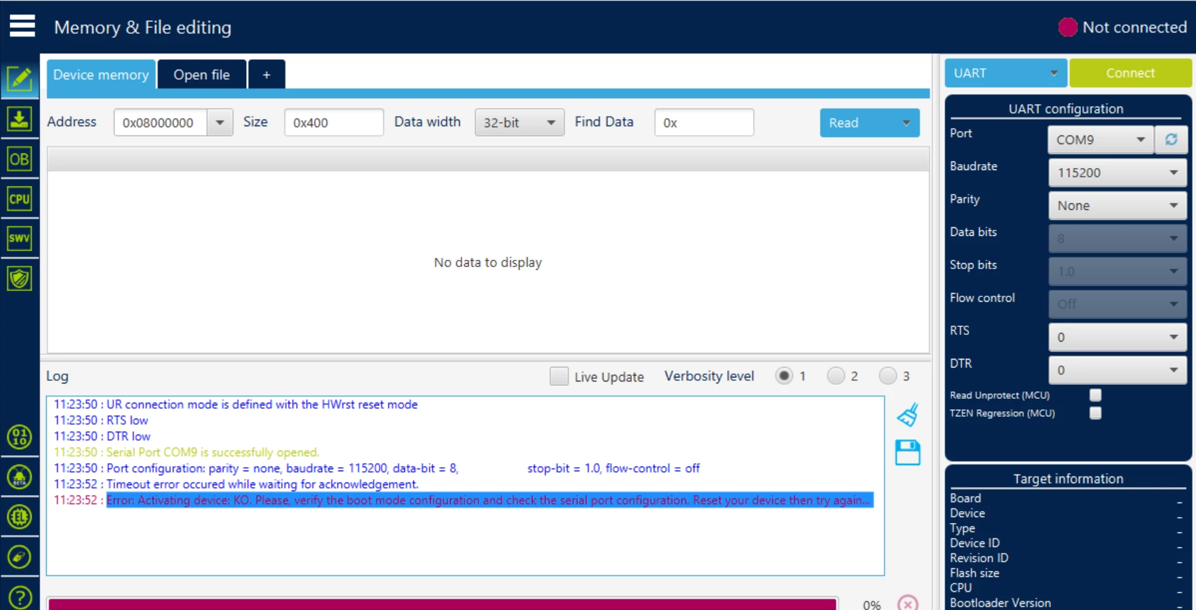
Task: Click the red Not connected status indicator
Action: coord(1067,27)
